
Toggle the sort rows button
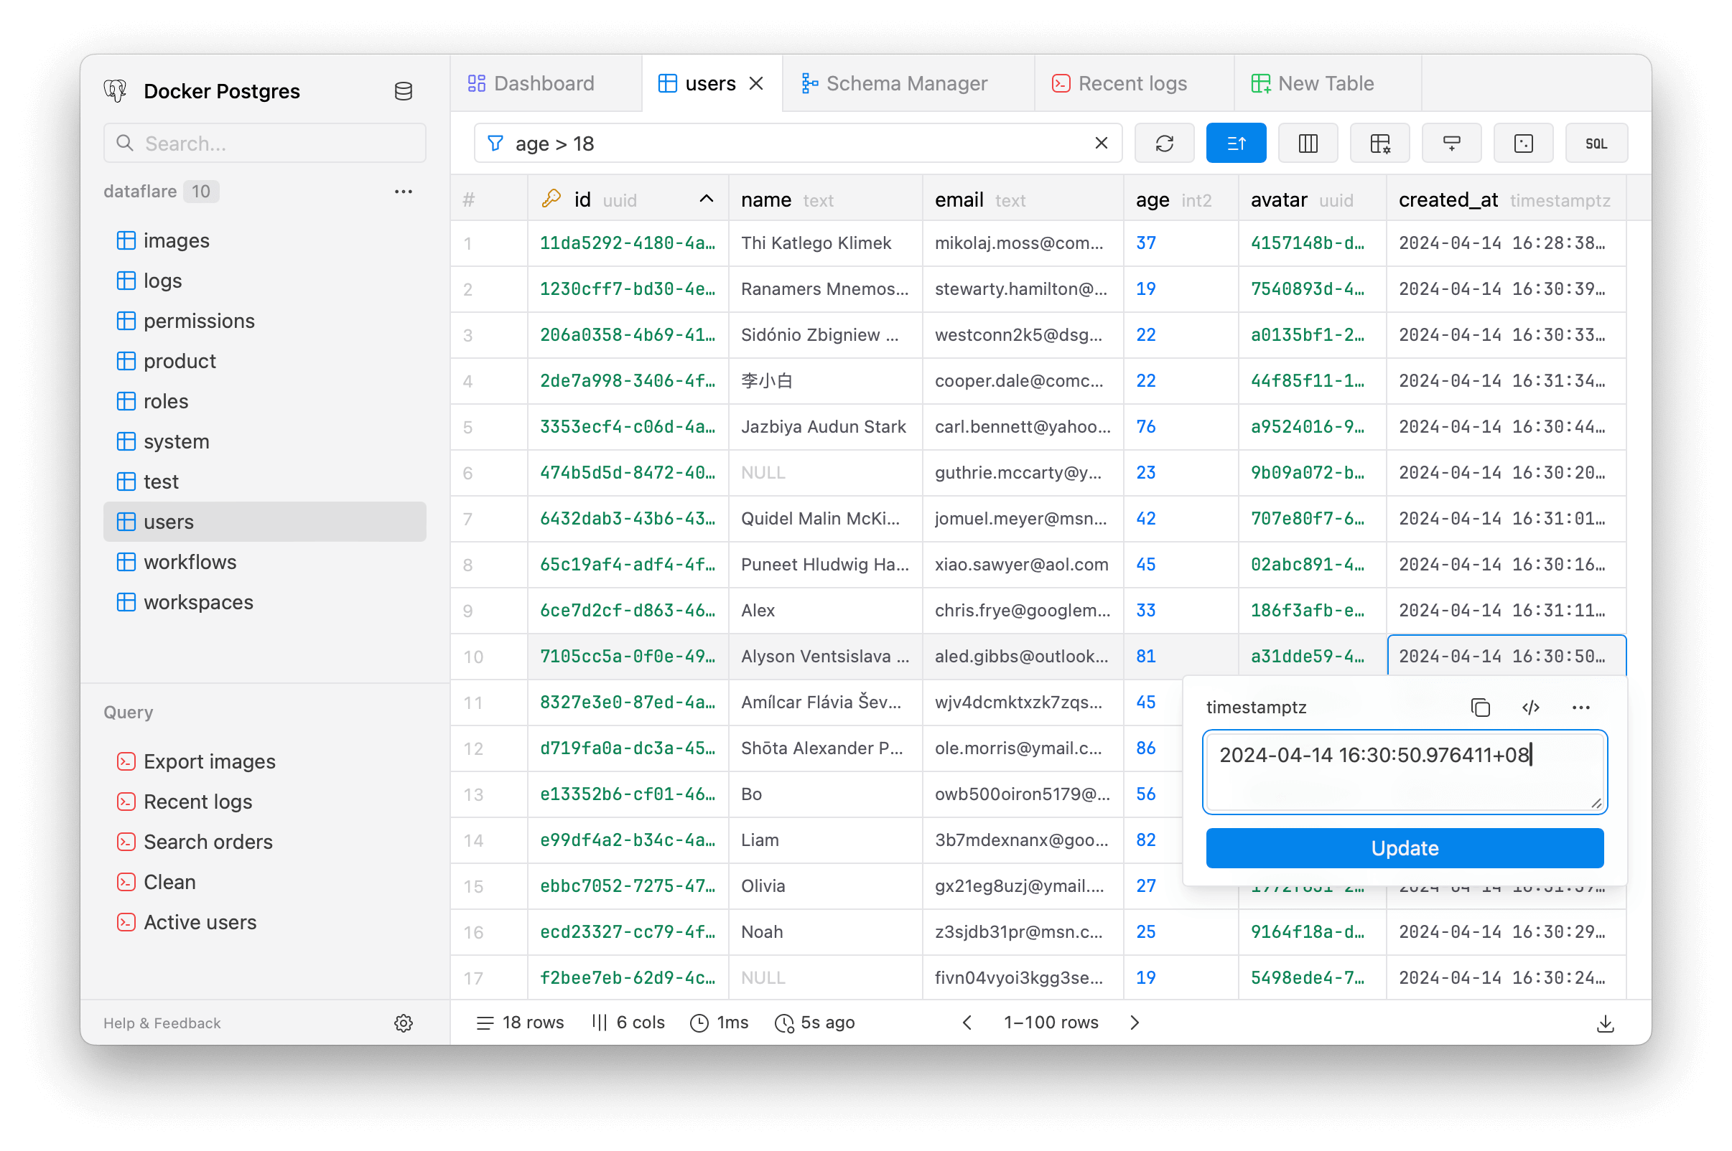(x=1236, y=143)
